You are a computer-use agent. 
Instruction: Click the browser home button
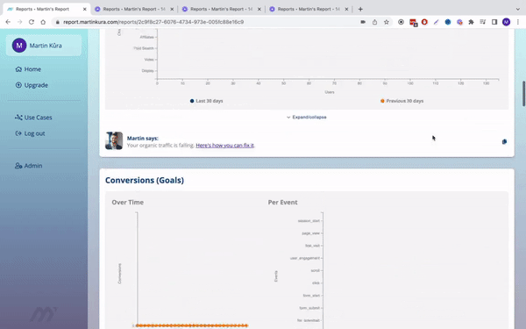[43, 22]
